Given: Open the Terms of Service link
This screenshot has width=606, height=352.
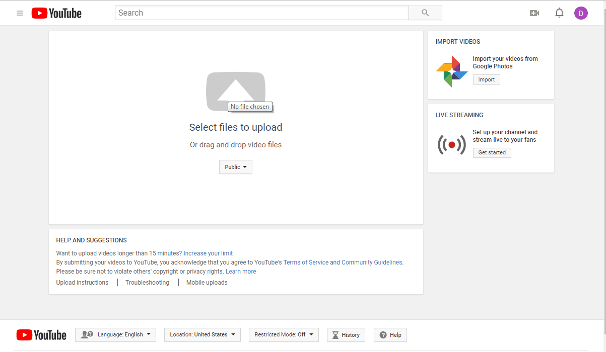Looking at the screenshot, I should coord(306,262).
